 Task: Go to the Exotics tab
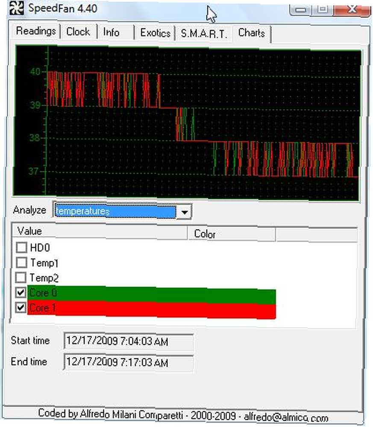(155, 33)
